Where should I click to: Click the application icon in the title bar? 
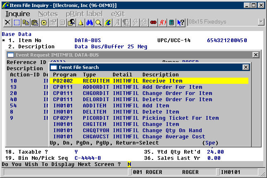tap(5, 5)
